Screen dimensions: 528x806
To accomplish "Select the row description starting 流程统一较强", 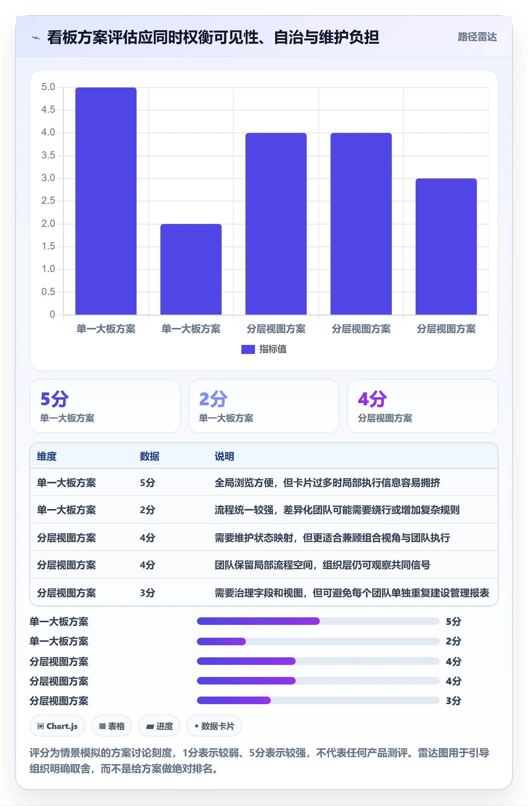I will tap(337, 510).
